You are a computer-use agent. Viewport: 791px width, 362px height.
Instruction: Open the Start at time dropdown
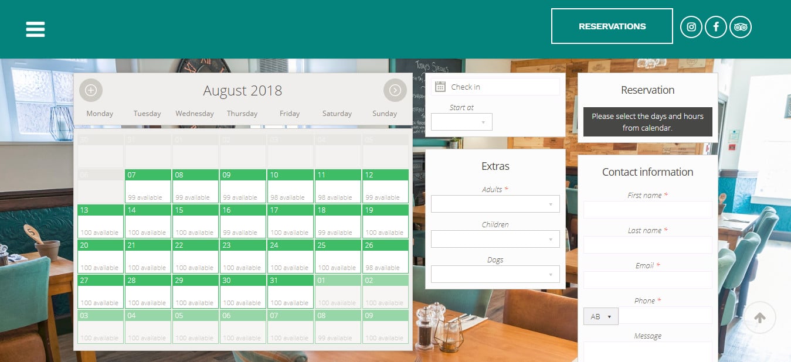[461, 122]
